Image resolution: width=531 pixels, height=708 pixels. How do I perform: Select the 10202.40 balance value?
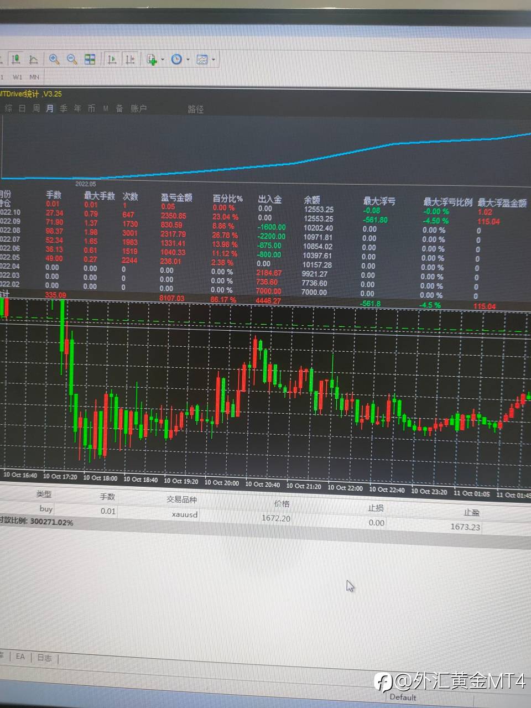pyautogui.click(x=318, y=228)
